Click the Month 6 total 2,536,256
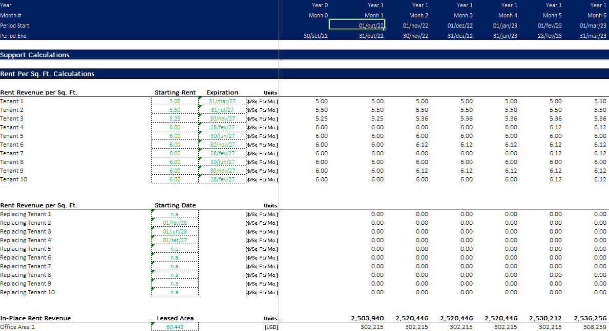Viewport: 609px width, 331px height. 590,318
